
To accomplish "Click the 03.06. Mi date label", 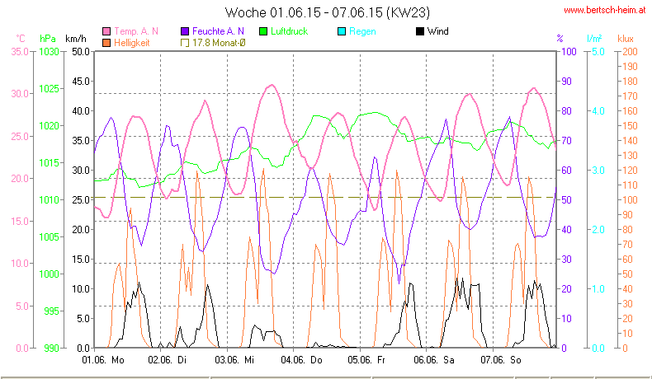I will pyautogui.click(x=234, y=360).
